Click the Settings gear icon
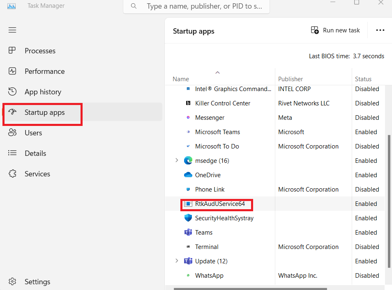Image resolution: width=392 pixels, height=290 pixels. click(x=12, y=282)
